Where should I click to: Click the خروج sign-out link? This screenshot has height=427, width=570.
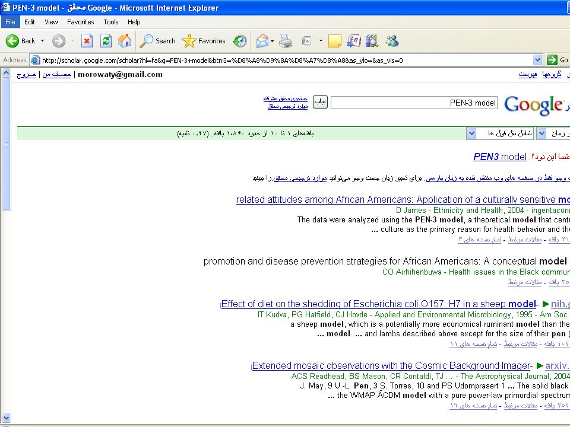[27, 75]
